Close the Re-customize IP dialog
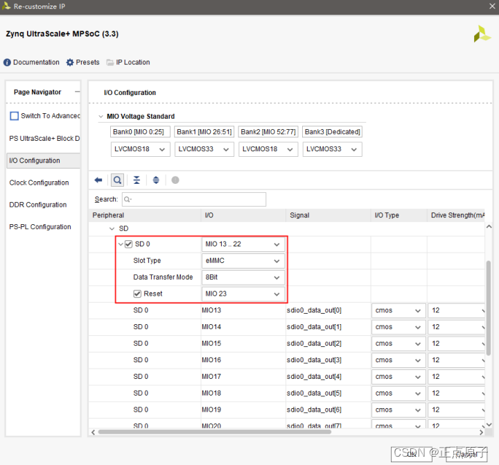This screenshot has height=465, width=499. point(492,6)
